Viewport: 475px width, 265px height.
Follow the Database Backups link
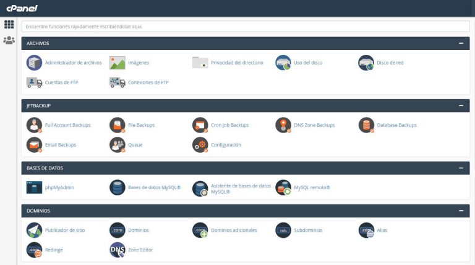click(x=396, y=125)
